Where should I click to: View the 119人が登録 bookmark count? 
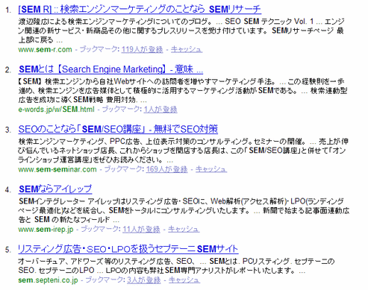[142, 49]
